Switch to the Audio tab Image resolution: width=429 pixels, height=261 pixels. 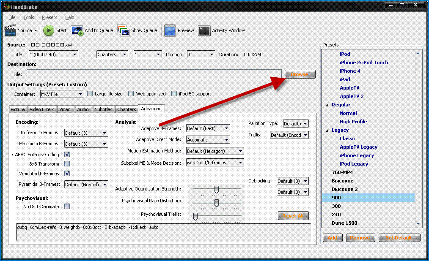coord(83,109)
